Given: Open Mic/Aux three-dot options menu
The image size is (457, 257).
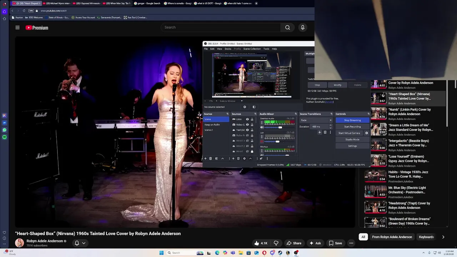Looking at the screenshot, I should (262, 151).
